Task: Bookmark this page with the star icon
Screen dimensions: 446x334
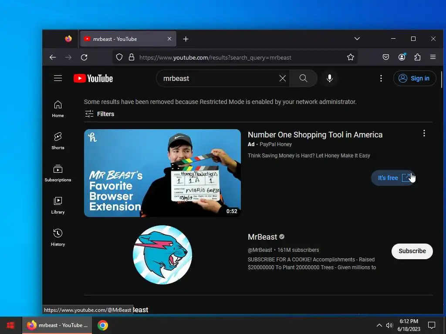Action: tap(351, 57)
